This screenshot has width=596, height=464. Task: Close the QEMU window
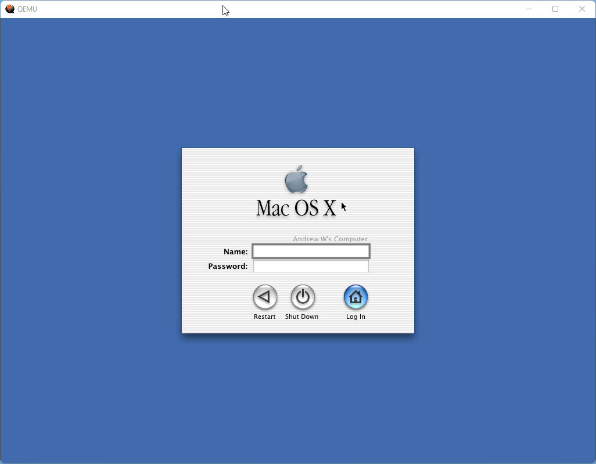pyautogui.click(x=582, y=9)
